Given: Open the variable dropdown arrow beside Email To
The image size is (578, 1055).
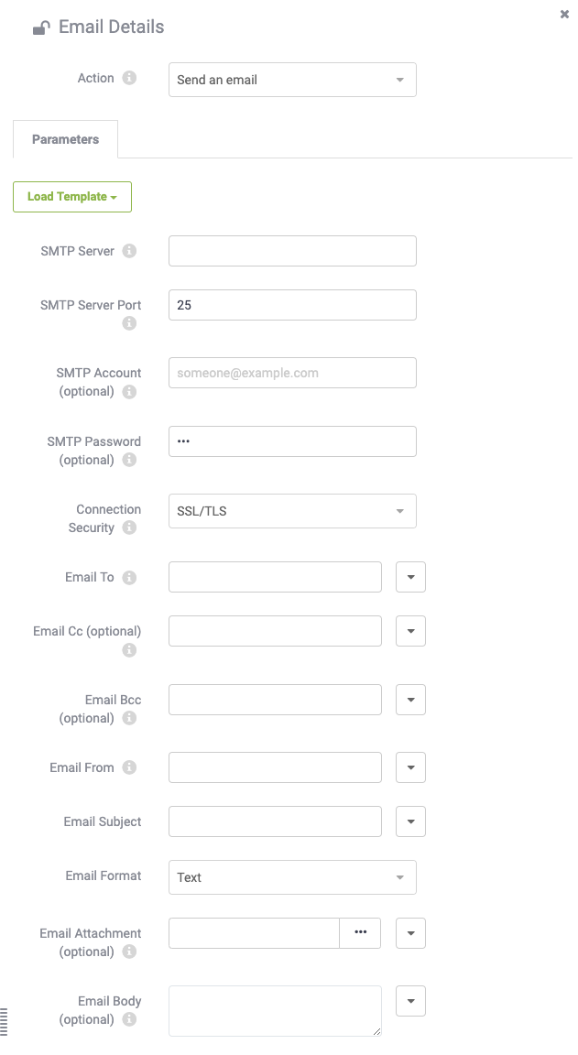Looking at the screenshot, I should point(410,577).
